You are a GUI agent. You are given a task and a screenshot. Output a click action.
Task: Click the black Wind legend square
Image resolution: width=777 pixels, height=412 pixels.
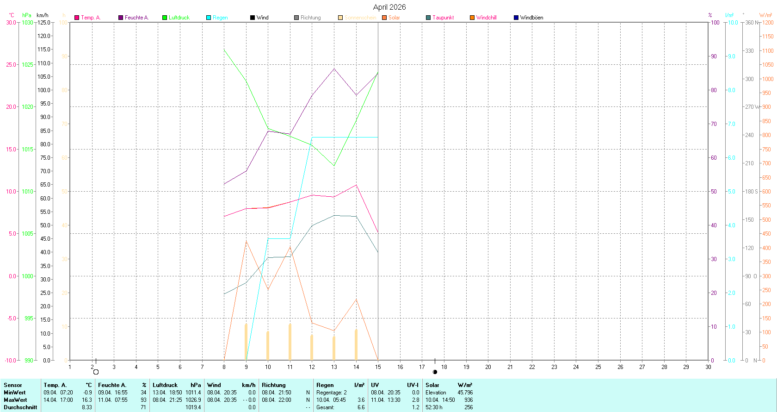pyautogui.click(x=253, y=18)
